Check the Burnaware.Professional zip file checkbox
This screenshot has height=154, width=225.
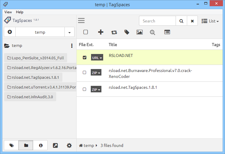[84, 72]
